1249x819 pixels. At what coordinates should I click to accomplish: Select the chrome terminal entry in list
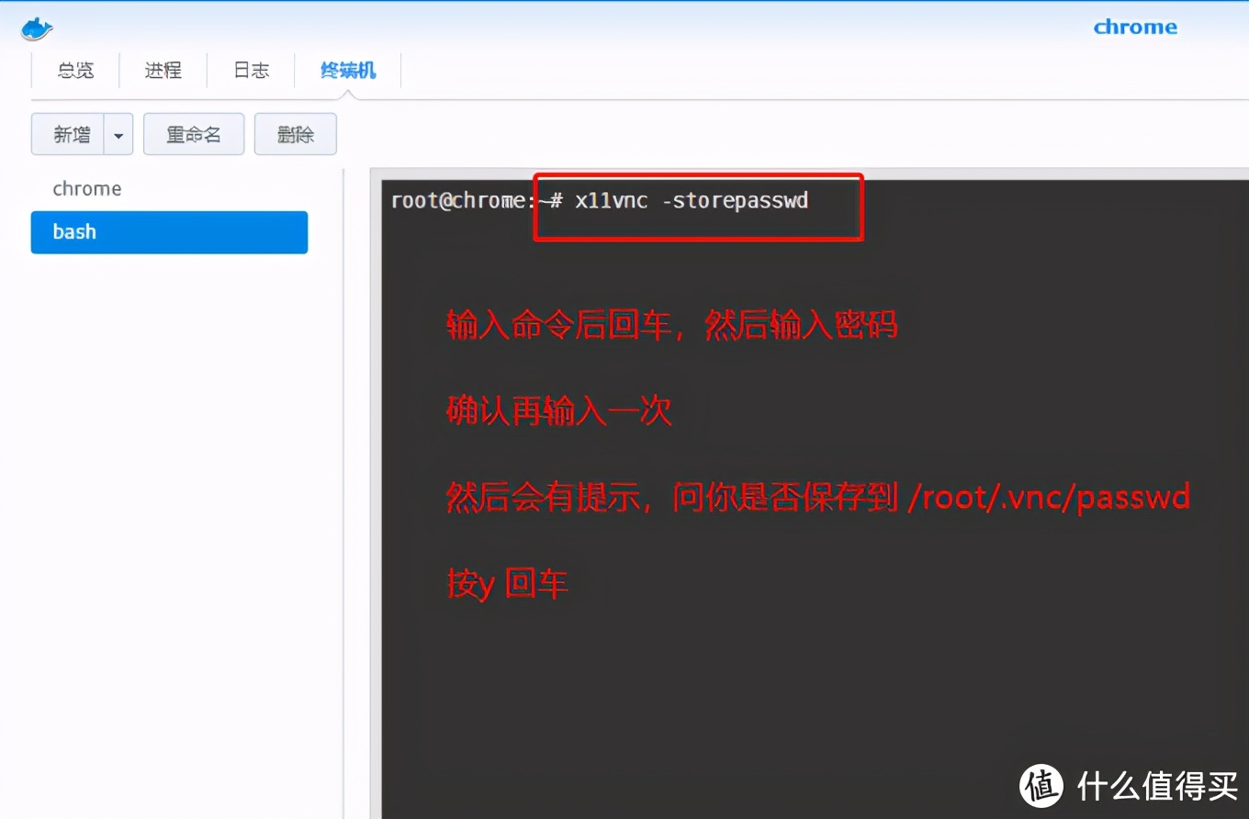(x=169, y=189)
